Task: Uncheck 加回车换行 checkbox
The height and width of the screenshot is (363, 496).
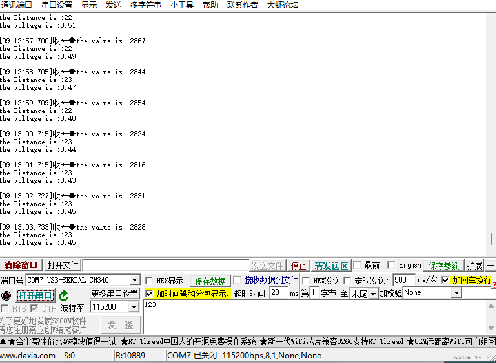Action: (445, 280)
